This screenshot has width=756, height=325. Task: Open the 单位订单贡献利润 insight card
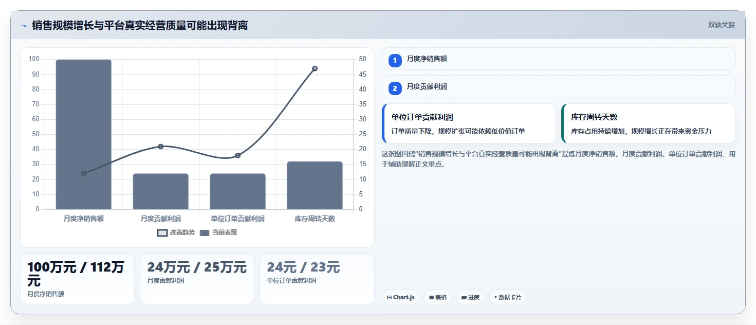(x=469, y=123)
